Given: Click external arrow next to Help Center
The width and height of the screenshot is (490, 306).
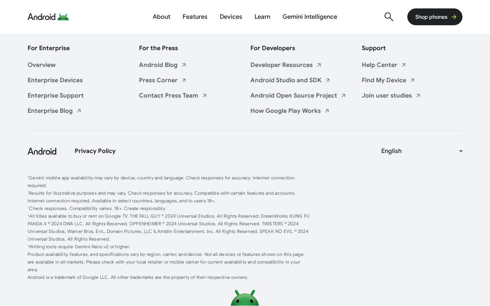Looking at the screenshot, I should [x=403, y=65].
